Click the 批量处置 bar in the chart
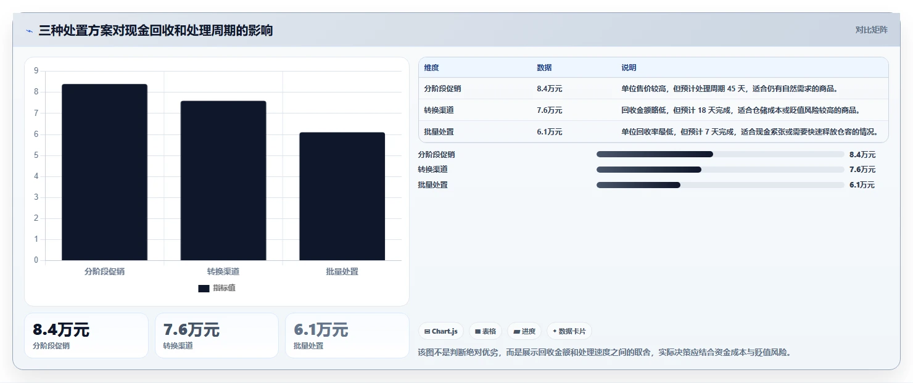913x383 pixels. pyautogui.click(x=342, y=196)
